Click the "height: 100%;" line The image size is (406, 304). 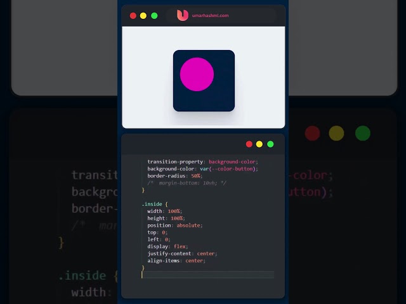tap(166, 218)
